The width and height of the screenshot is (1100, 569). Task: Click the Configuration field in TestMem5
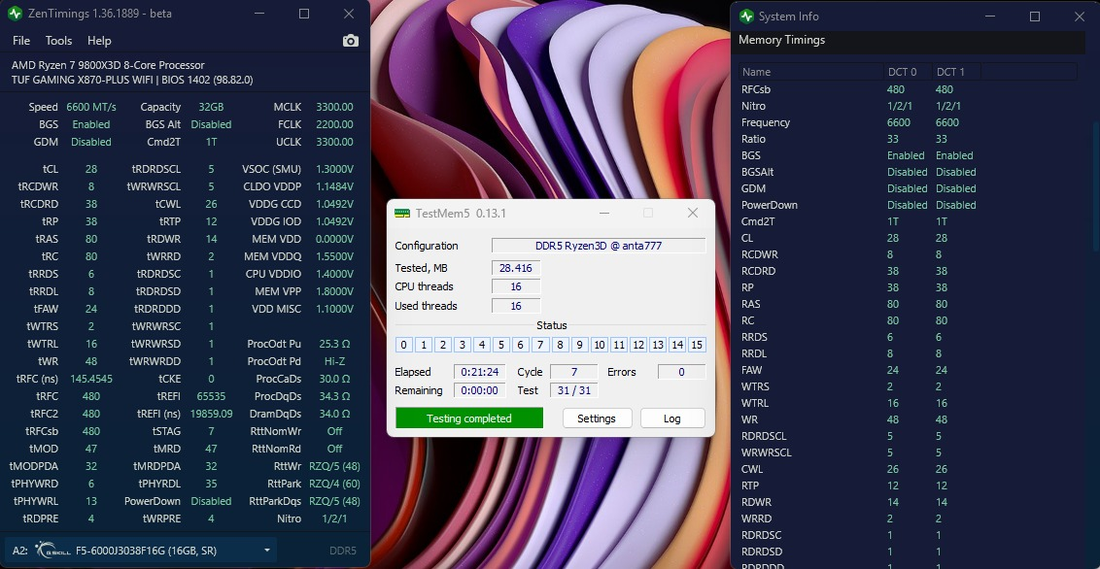(599, 246)
